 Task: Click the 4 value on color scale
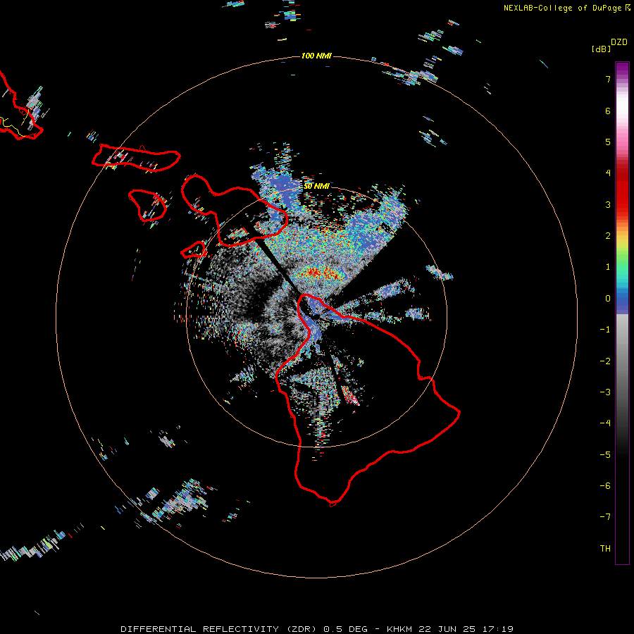tap(608, 173)
